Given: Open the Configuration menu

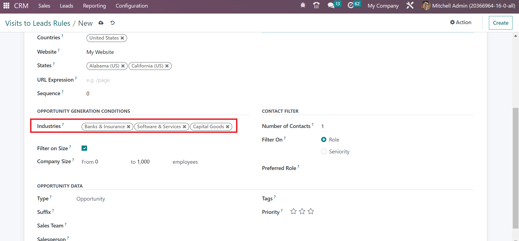Looking at the screenshot, I should coord(132,6).
